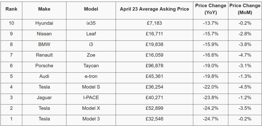
Task: Click the Rank column header
Action: [11, 9]
